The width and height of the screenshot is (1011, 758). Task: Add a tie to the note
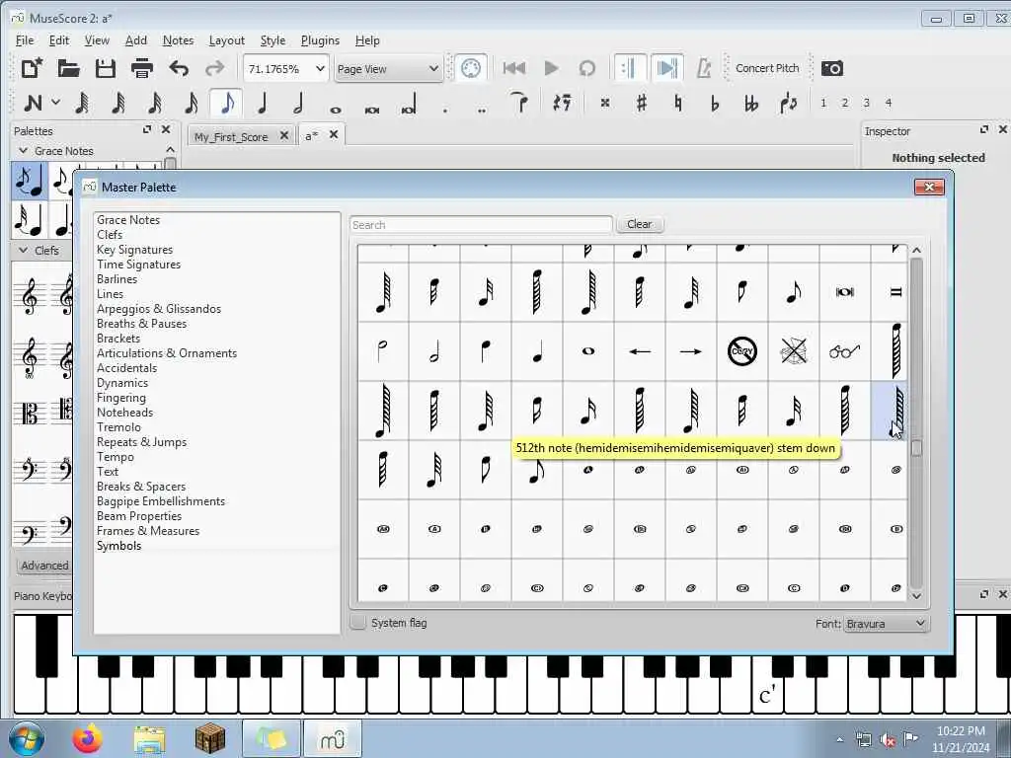519,103
